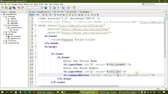Collapse the h:body fold on line 9
Viewport: 168px width, 94px height.
pyautogui.click(x=36, y=46)
